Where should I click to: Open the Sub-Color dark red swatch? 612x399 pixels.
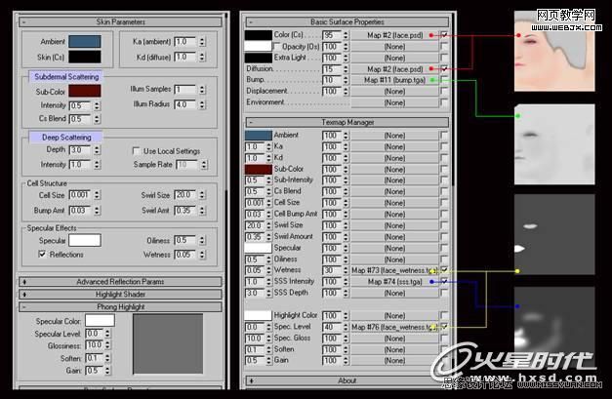(85, 92)
